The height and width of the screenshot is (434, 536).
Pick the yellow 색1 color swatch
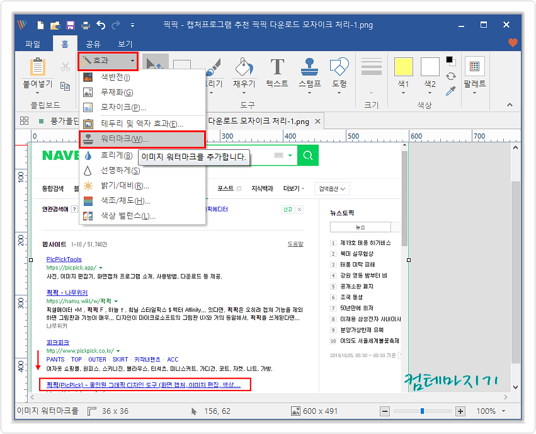(403, 67)
